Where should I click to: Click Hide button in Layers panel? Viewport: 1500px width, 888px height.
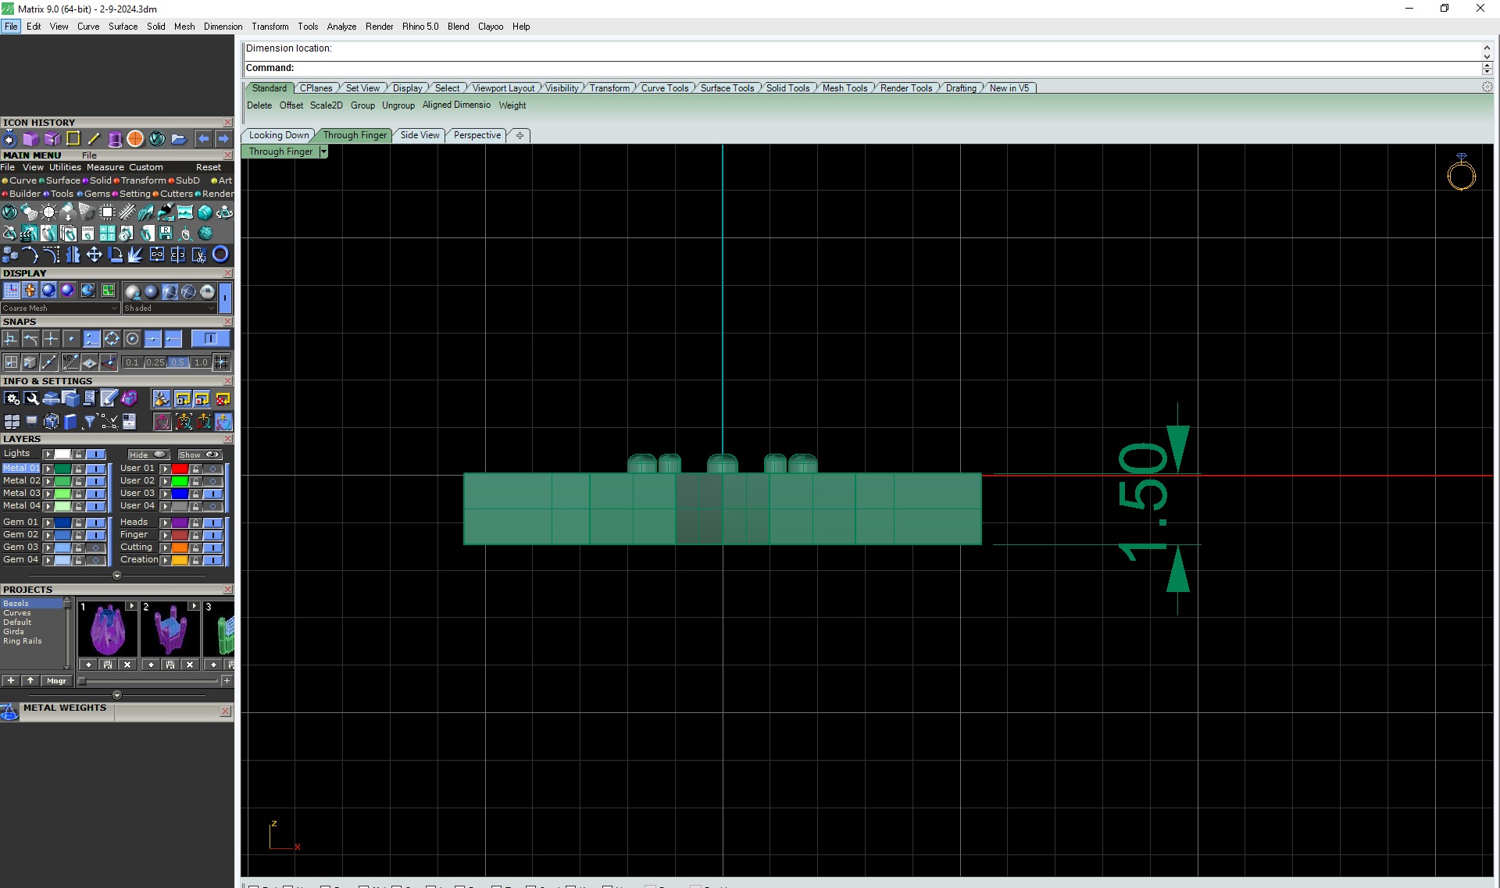pyautogui.click(x=148, y=455)
